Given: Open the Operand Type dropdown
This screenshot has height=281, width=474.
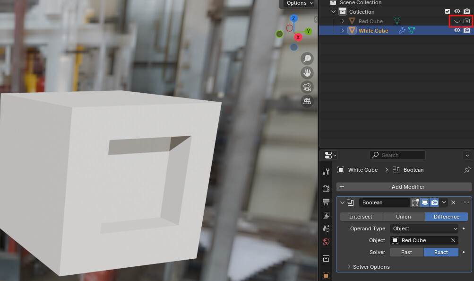Looking at the screenshot, I should 424,228.
